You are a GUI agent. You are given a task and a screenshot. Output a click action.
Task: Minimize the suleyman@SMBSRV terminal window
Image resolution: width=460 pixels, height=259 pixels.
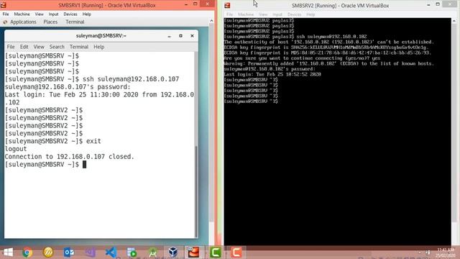(170, 36)
